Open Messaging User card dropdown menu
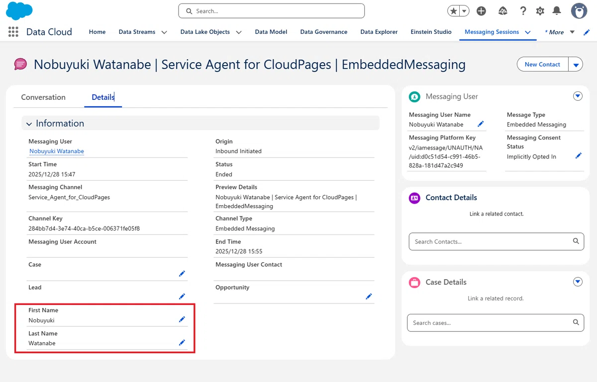The width and height of the screenshot is (597, 382). (578, 96)
